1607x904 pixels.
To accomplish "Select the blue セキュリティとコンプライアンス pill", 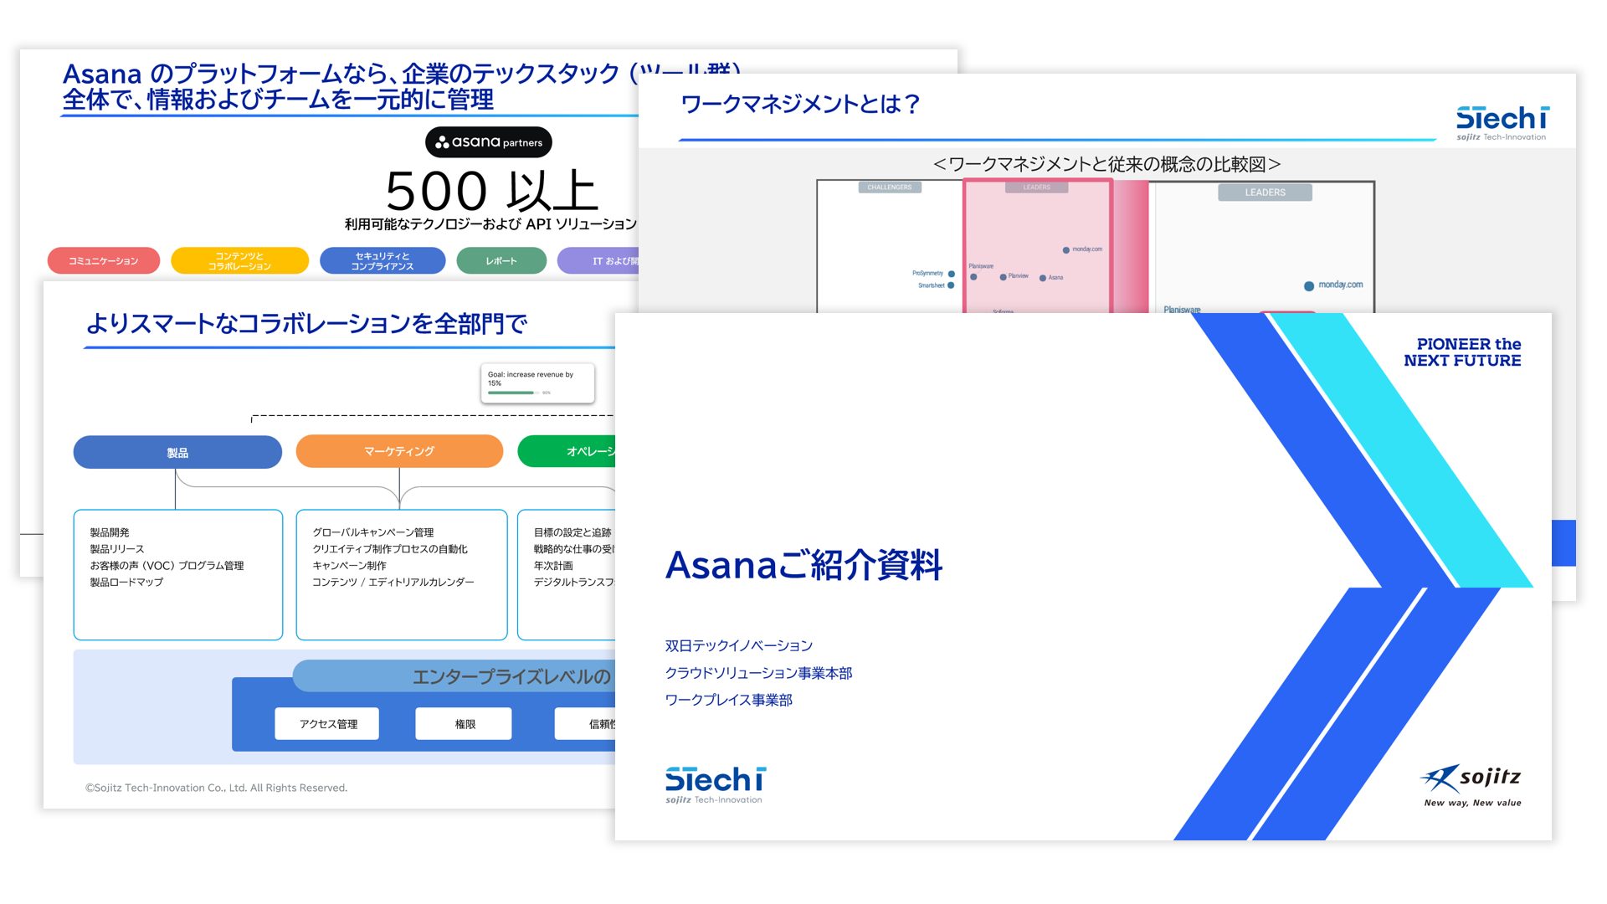I will point(382,261).
